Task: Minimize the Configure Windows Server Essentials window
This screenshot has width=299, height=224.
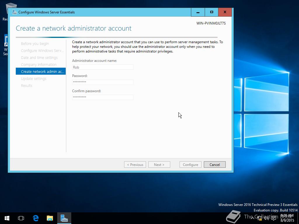Action: coord(198,12)
